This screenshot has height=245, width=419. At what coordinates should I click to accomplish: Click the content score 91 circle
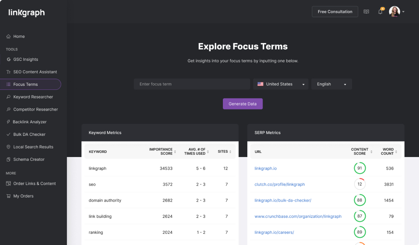(x=360, y=168)
